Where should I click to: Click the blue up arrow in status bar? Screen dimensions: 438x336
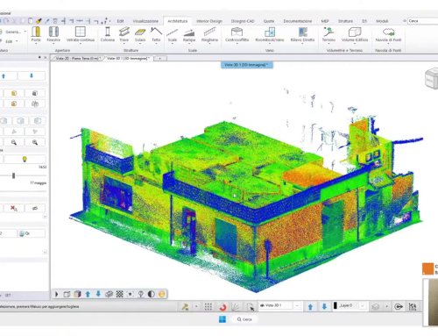pos(310,307)
